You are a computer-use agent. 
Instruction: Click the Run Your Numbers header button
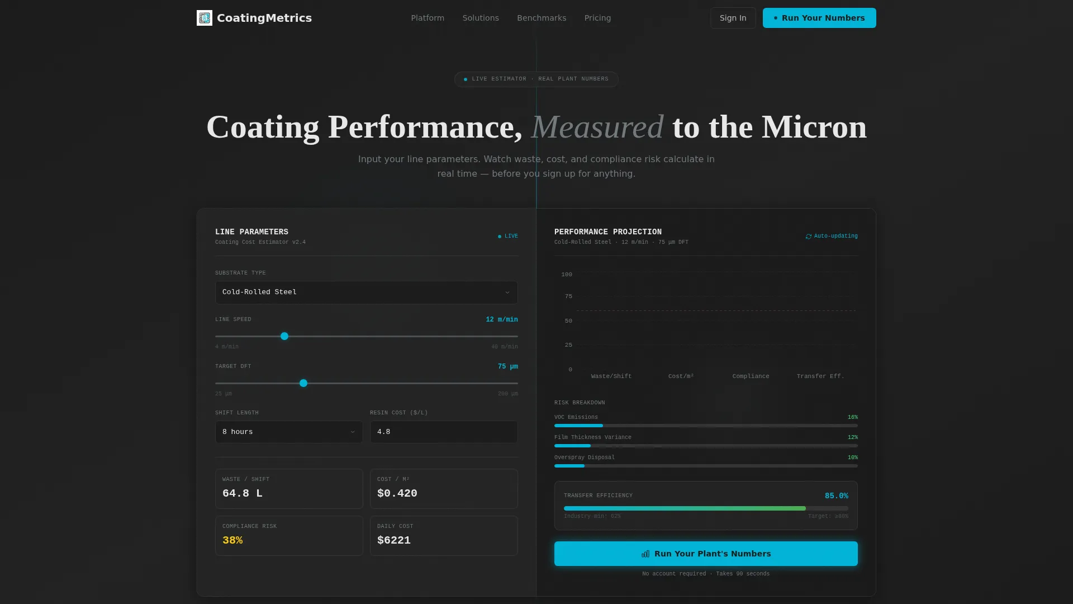pyautogui.click(x=819, y=18)
